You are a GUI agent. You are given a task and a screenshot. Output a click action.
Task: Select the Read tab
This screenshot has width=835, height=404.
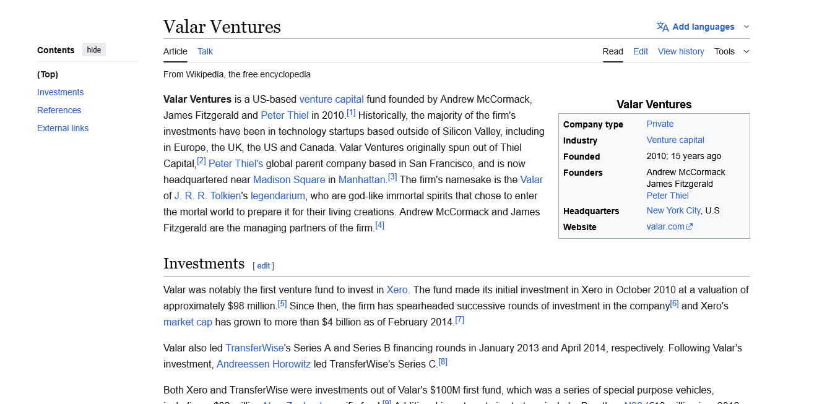point(613,51)
